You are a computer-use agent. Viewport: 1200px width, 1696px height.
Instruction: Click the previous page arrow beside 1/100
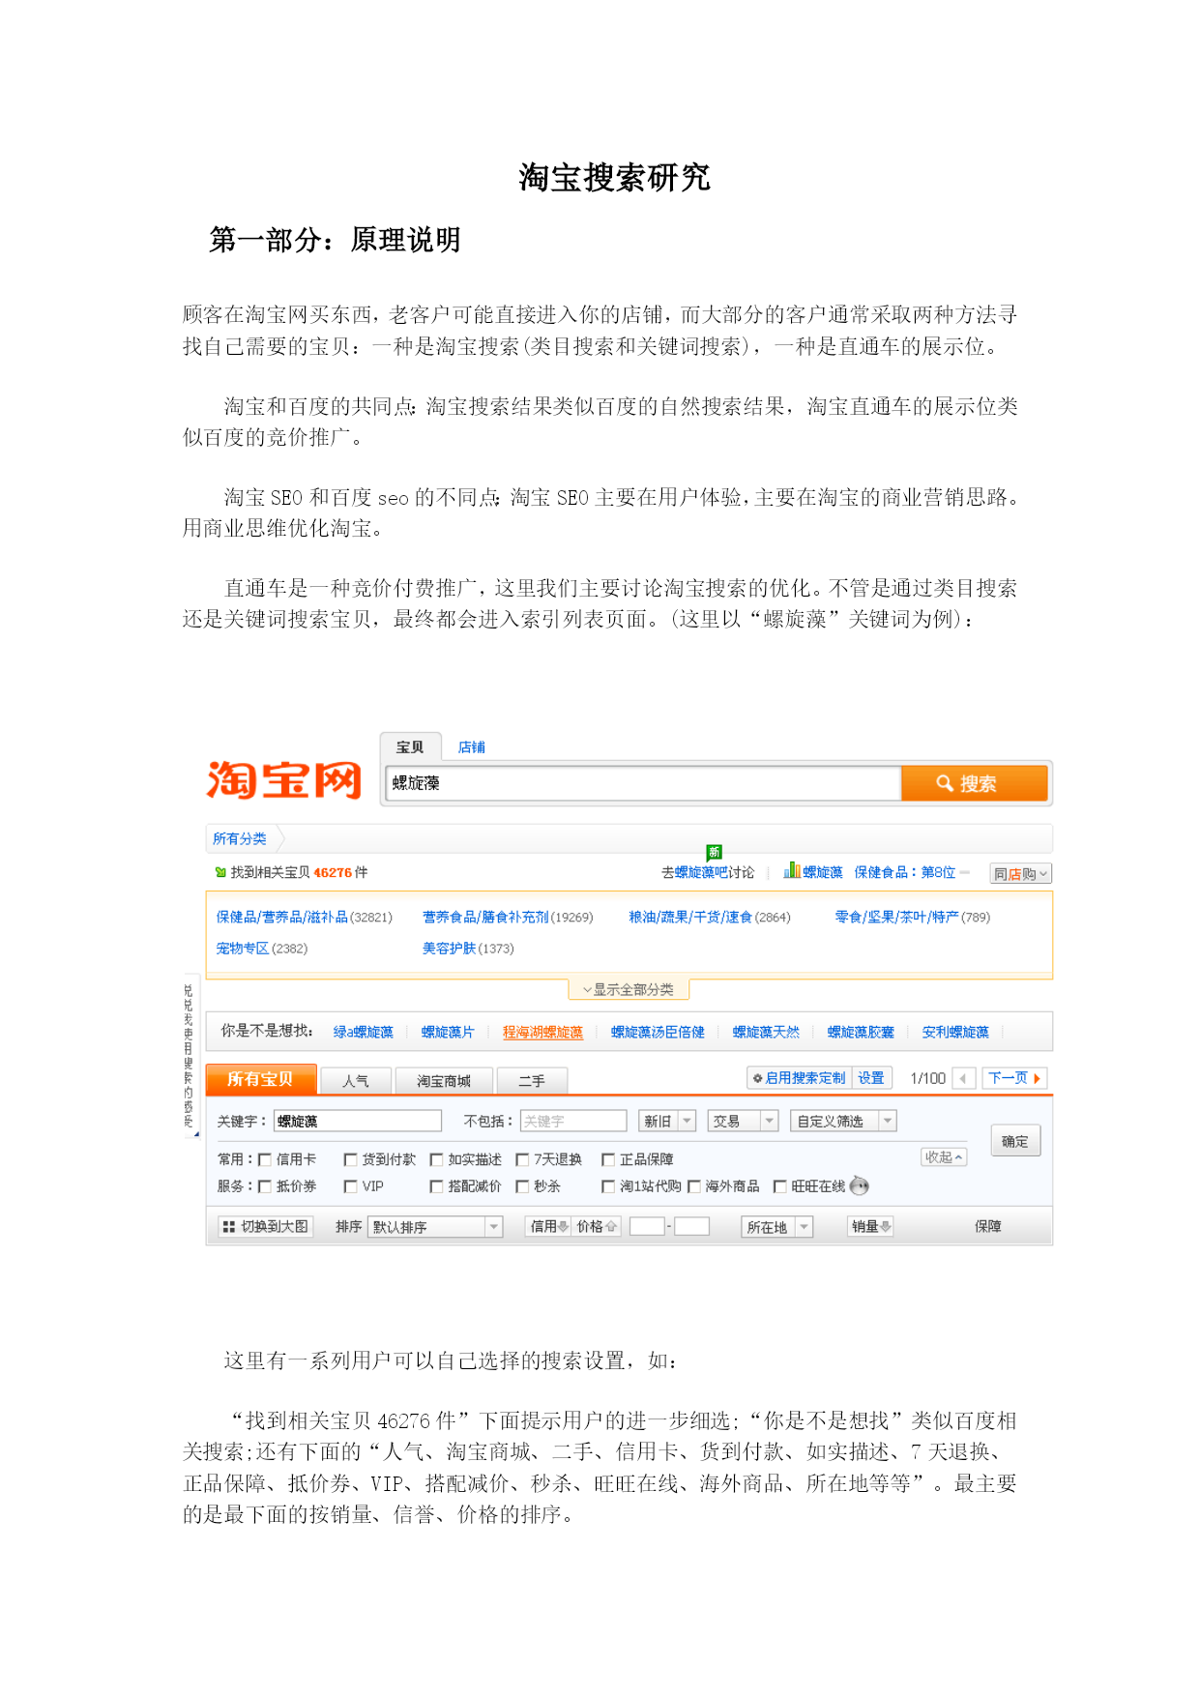(x=963, y=1078)
